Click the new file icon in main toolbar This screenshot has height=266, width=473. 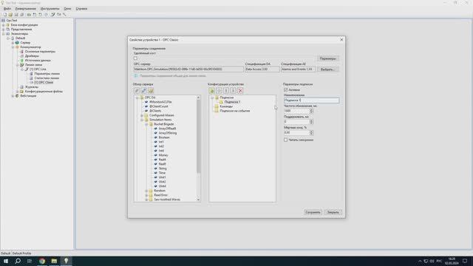pyautogui.click(x=5, y=15)
